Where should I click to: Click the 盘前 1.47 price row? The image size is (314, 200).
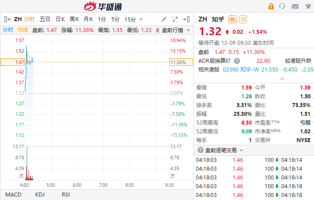point(232,52)
